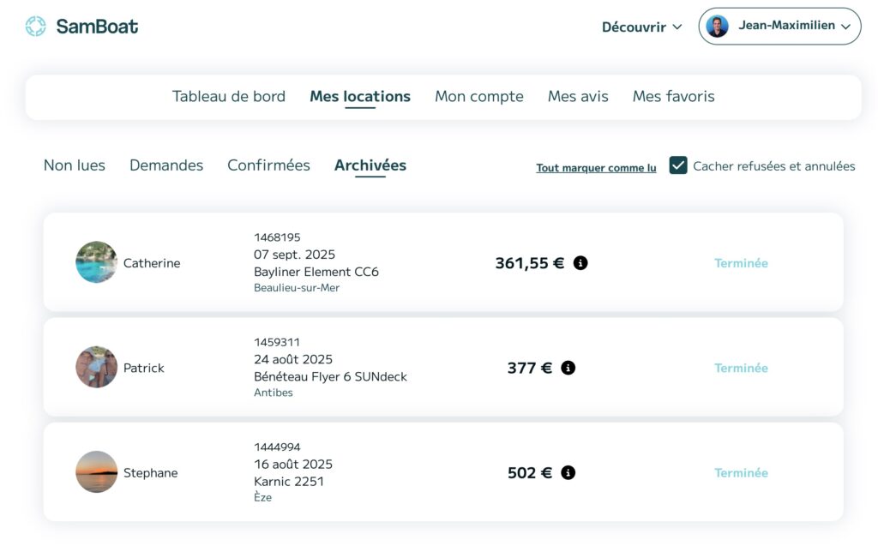The image size is (878, 546).
Task: Switch to the Tableau de bord tab
Action: coord(229,97)
